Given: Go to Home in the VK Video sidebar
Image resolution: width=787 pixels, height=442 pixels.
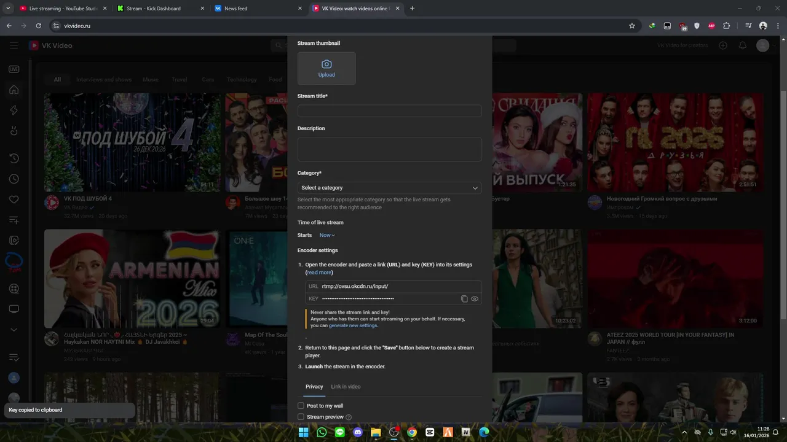Looking at the screenshot, I should (14, 90).
